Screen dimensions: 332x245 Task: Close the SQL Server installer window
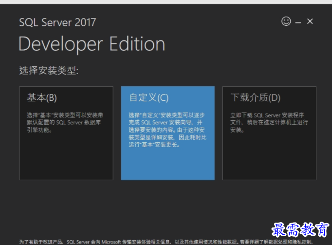pyautogui.click(x=310, y=21)
